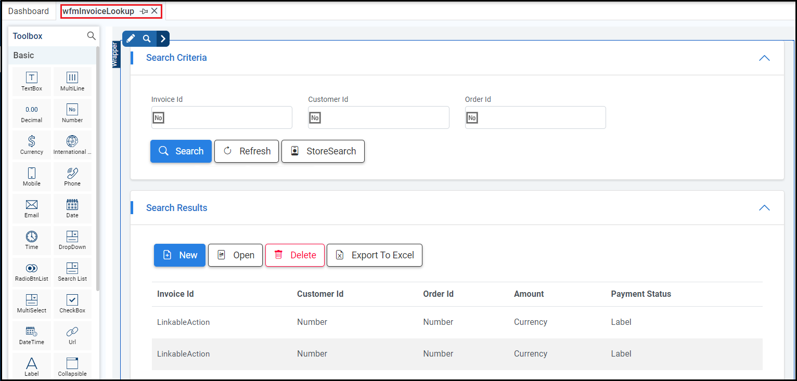This screenshot has width=797, height=381.
Task: Select the TextBox control in Toolbox
Action: 32,81
